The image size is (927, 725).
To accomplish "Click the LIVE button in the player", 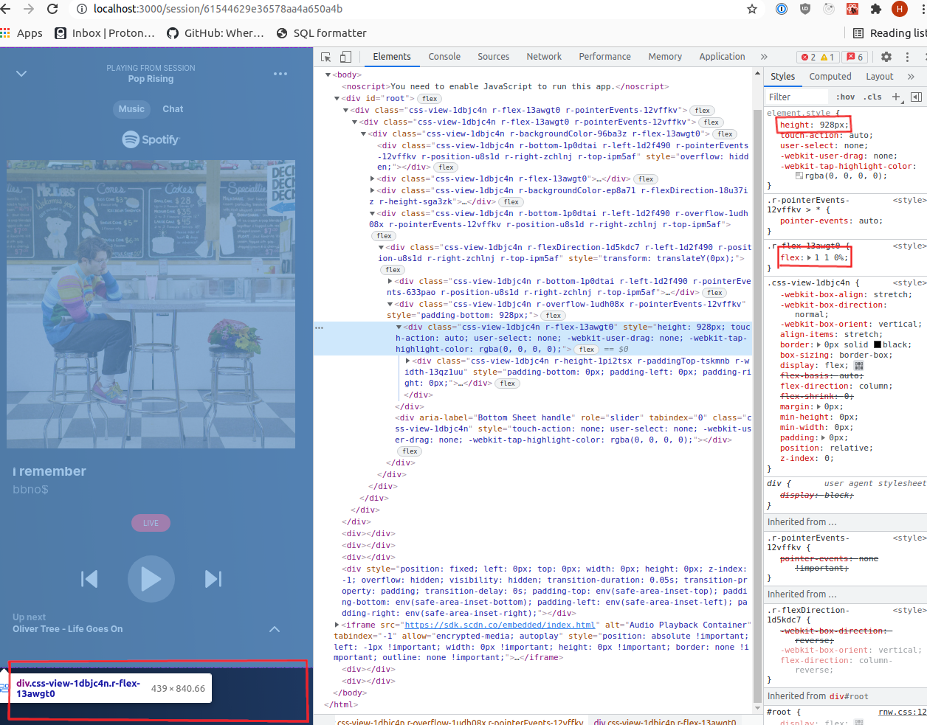I will tap(151, 522).
